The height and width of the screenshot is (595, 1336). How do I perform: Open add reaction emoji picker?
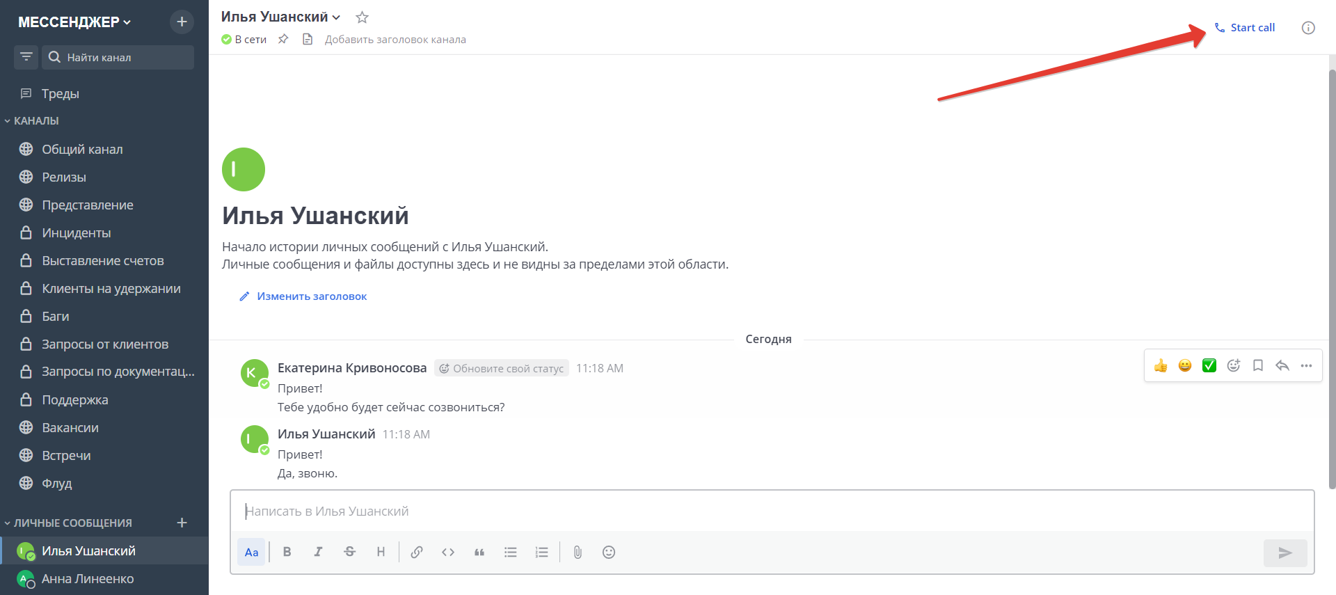click(x=1234, y=366)
